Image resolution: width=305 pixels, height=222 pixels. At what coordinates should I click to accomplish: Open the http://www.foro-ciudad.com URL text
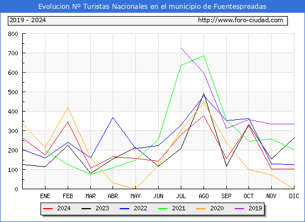tap(241, 20)
